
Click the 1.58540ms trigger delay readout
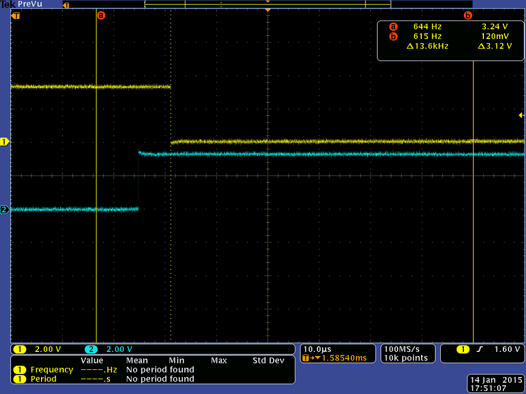(x=344, y=358)
